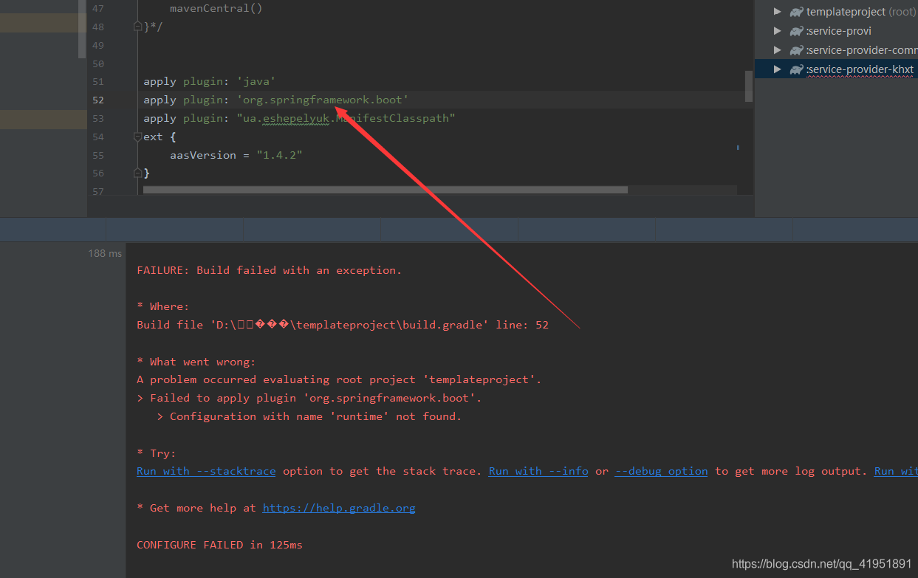Click line number 52 in the gutter
This screenshot has width=918, height=578.
[x=98, y=100]
